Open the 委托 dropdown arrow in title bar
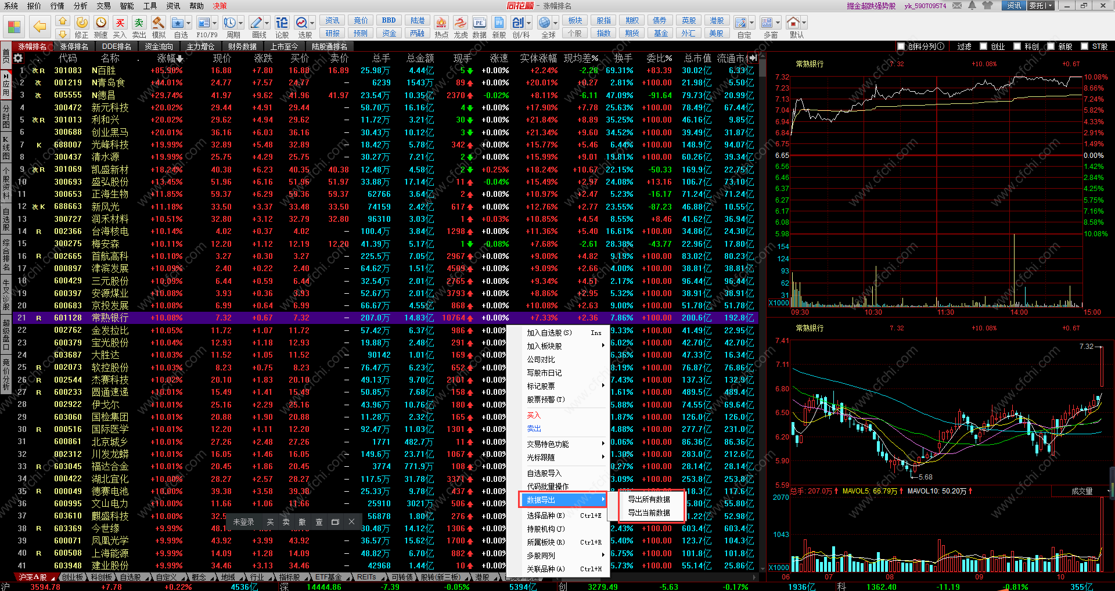This screenshot has height=591, width=1115. coord(1050,6)
